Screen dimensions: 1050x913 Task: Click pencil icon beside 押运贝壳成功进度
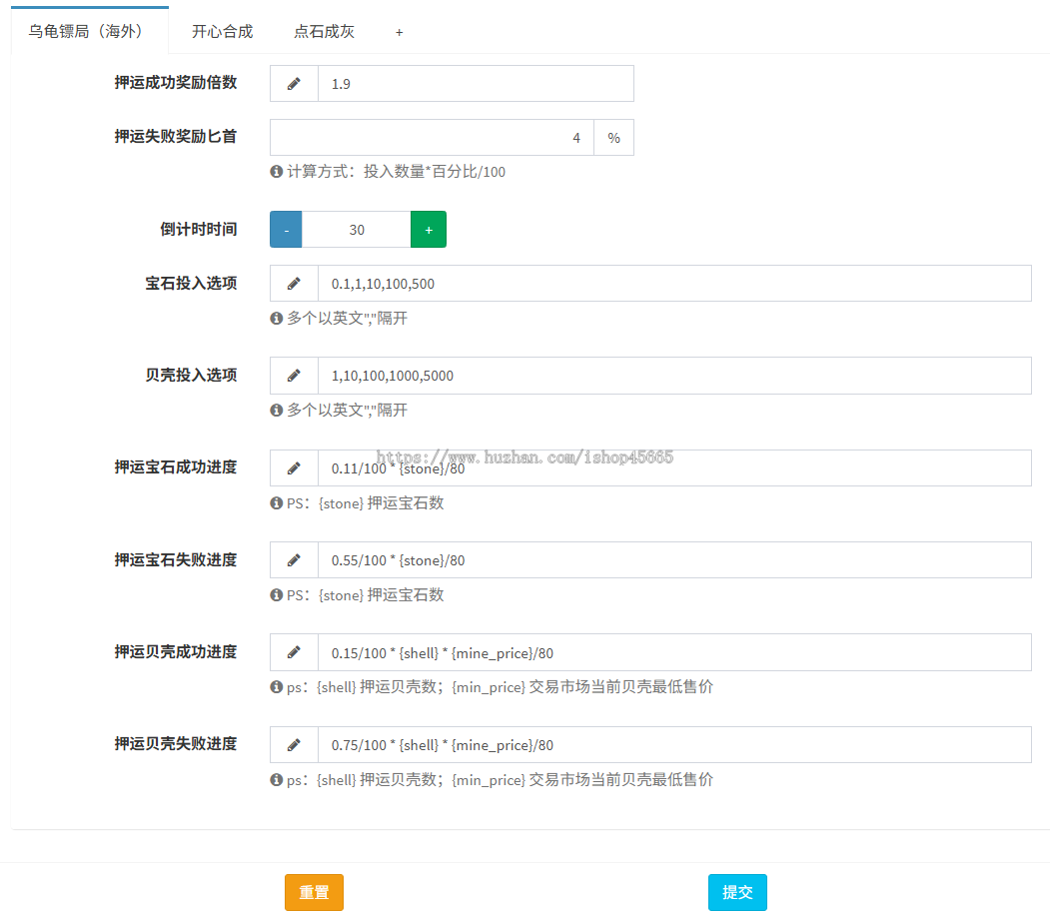pos(294,652)
